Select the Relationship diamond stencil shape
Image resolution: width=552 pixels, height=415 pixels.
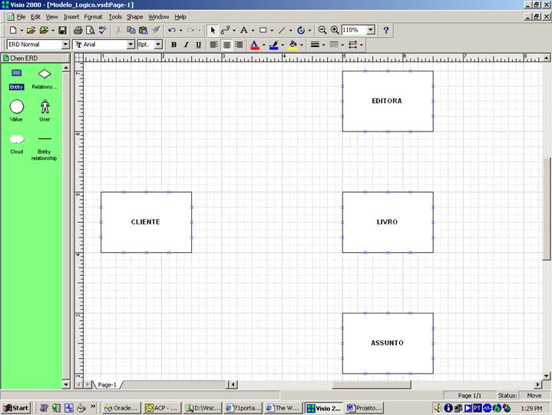click(x=45, y=79)
